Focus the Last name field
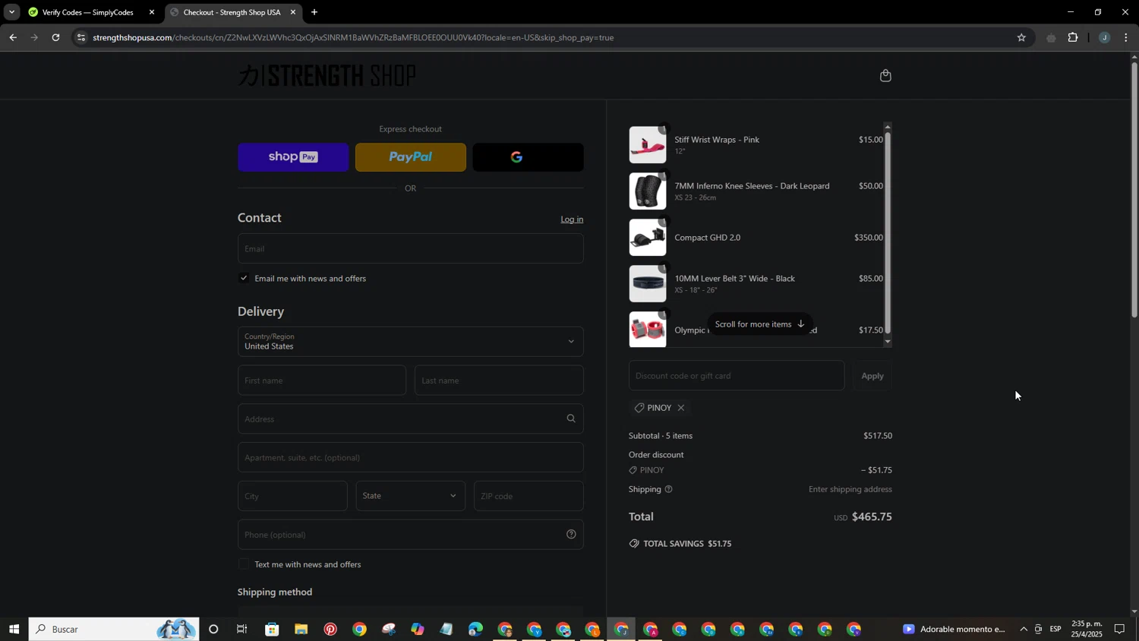Image resolution: width=1139 pixels, height=641 pixels. pyautogui.click(x=499, y=380)
